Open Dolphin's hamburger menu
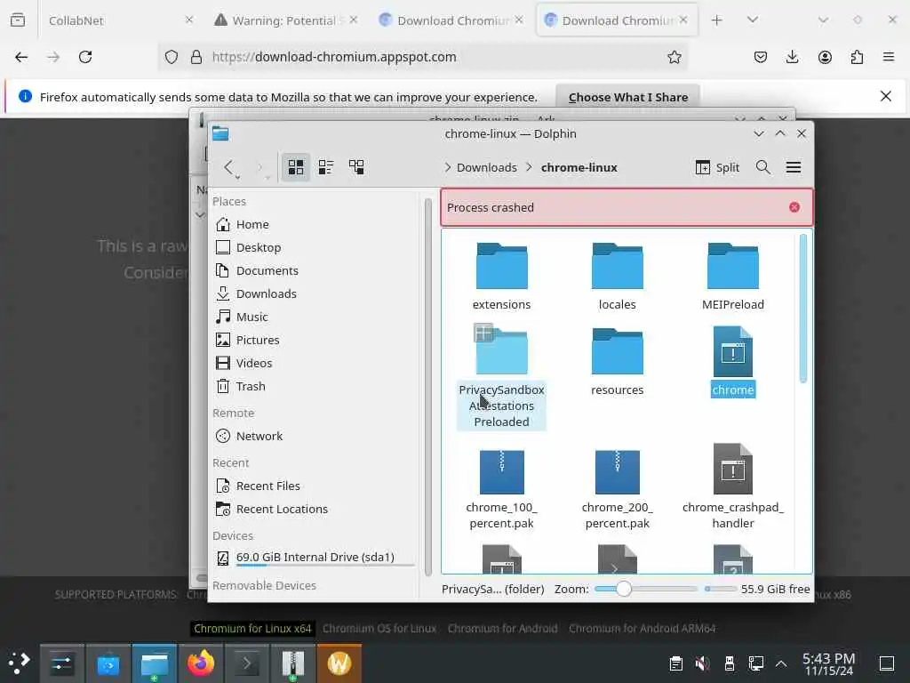This screenshot has width=910, height=683. (x=794, y=167)
